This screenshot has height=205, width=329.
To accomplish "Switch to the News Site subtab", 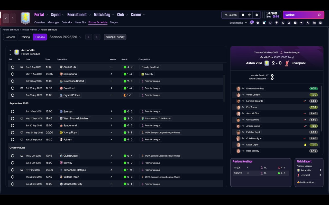I will coord(80,22).
